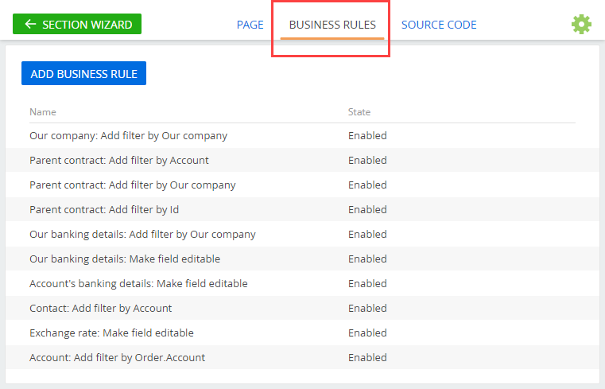
Task: Click the Name column header
Action: pyautogui.click(x=43, y=112)
